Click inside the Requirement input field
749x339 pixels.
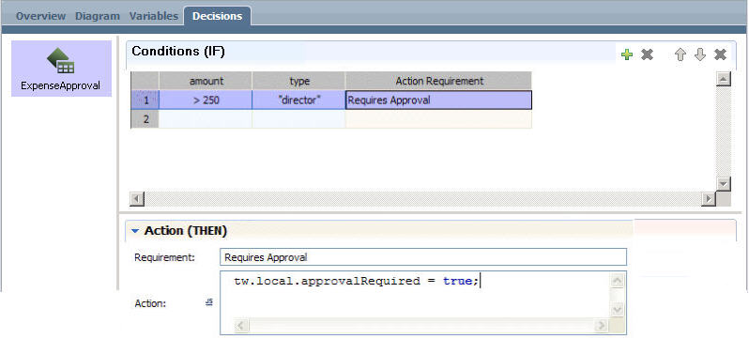[423, 257]
